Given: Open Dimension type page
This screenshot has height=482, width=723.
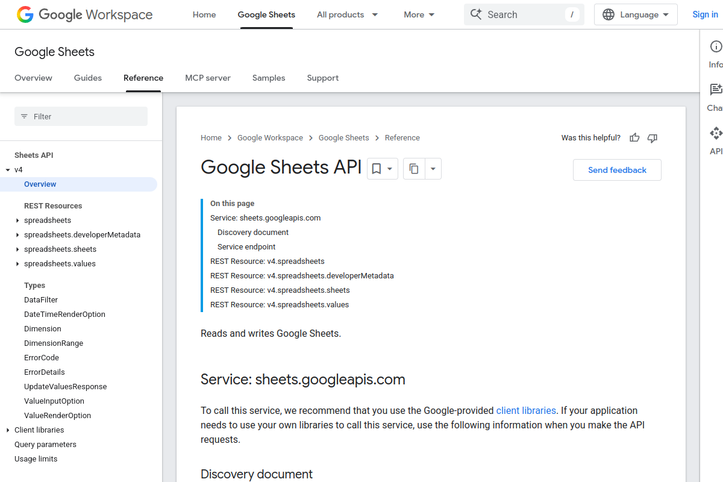Looking at the screenshot, I should tap(43, 329).
